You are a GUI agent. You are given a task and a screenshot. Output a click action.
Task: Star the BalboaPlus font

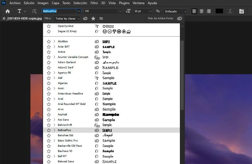(49, 130)
